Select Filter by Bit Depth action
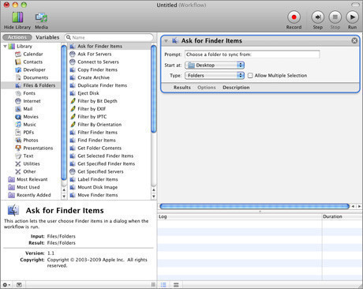363x289 pixels. click(x=110, y=101)
